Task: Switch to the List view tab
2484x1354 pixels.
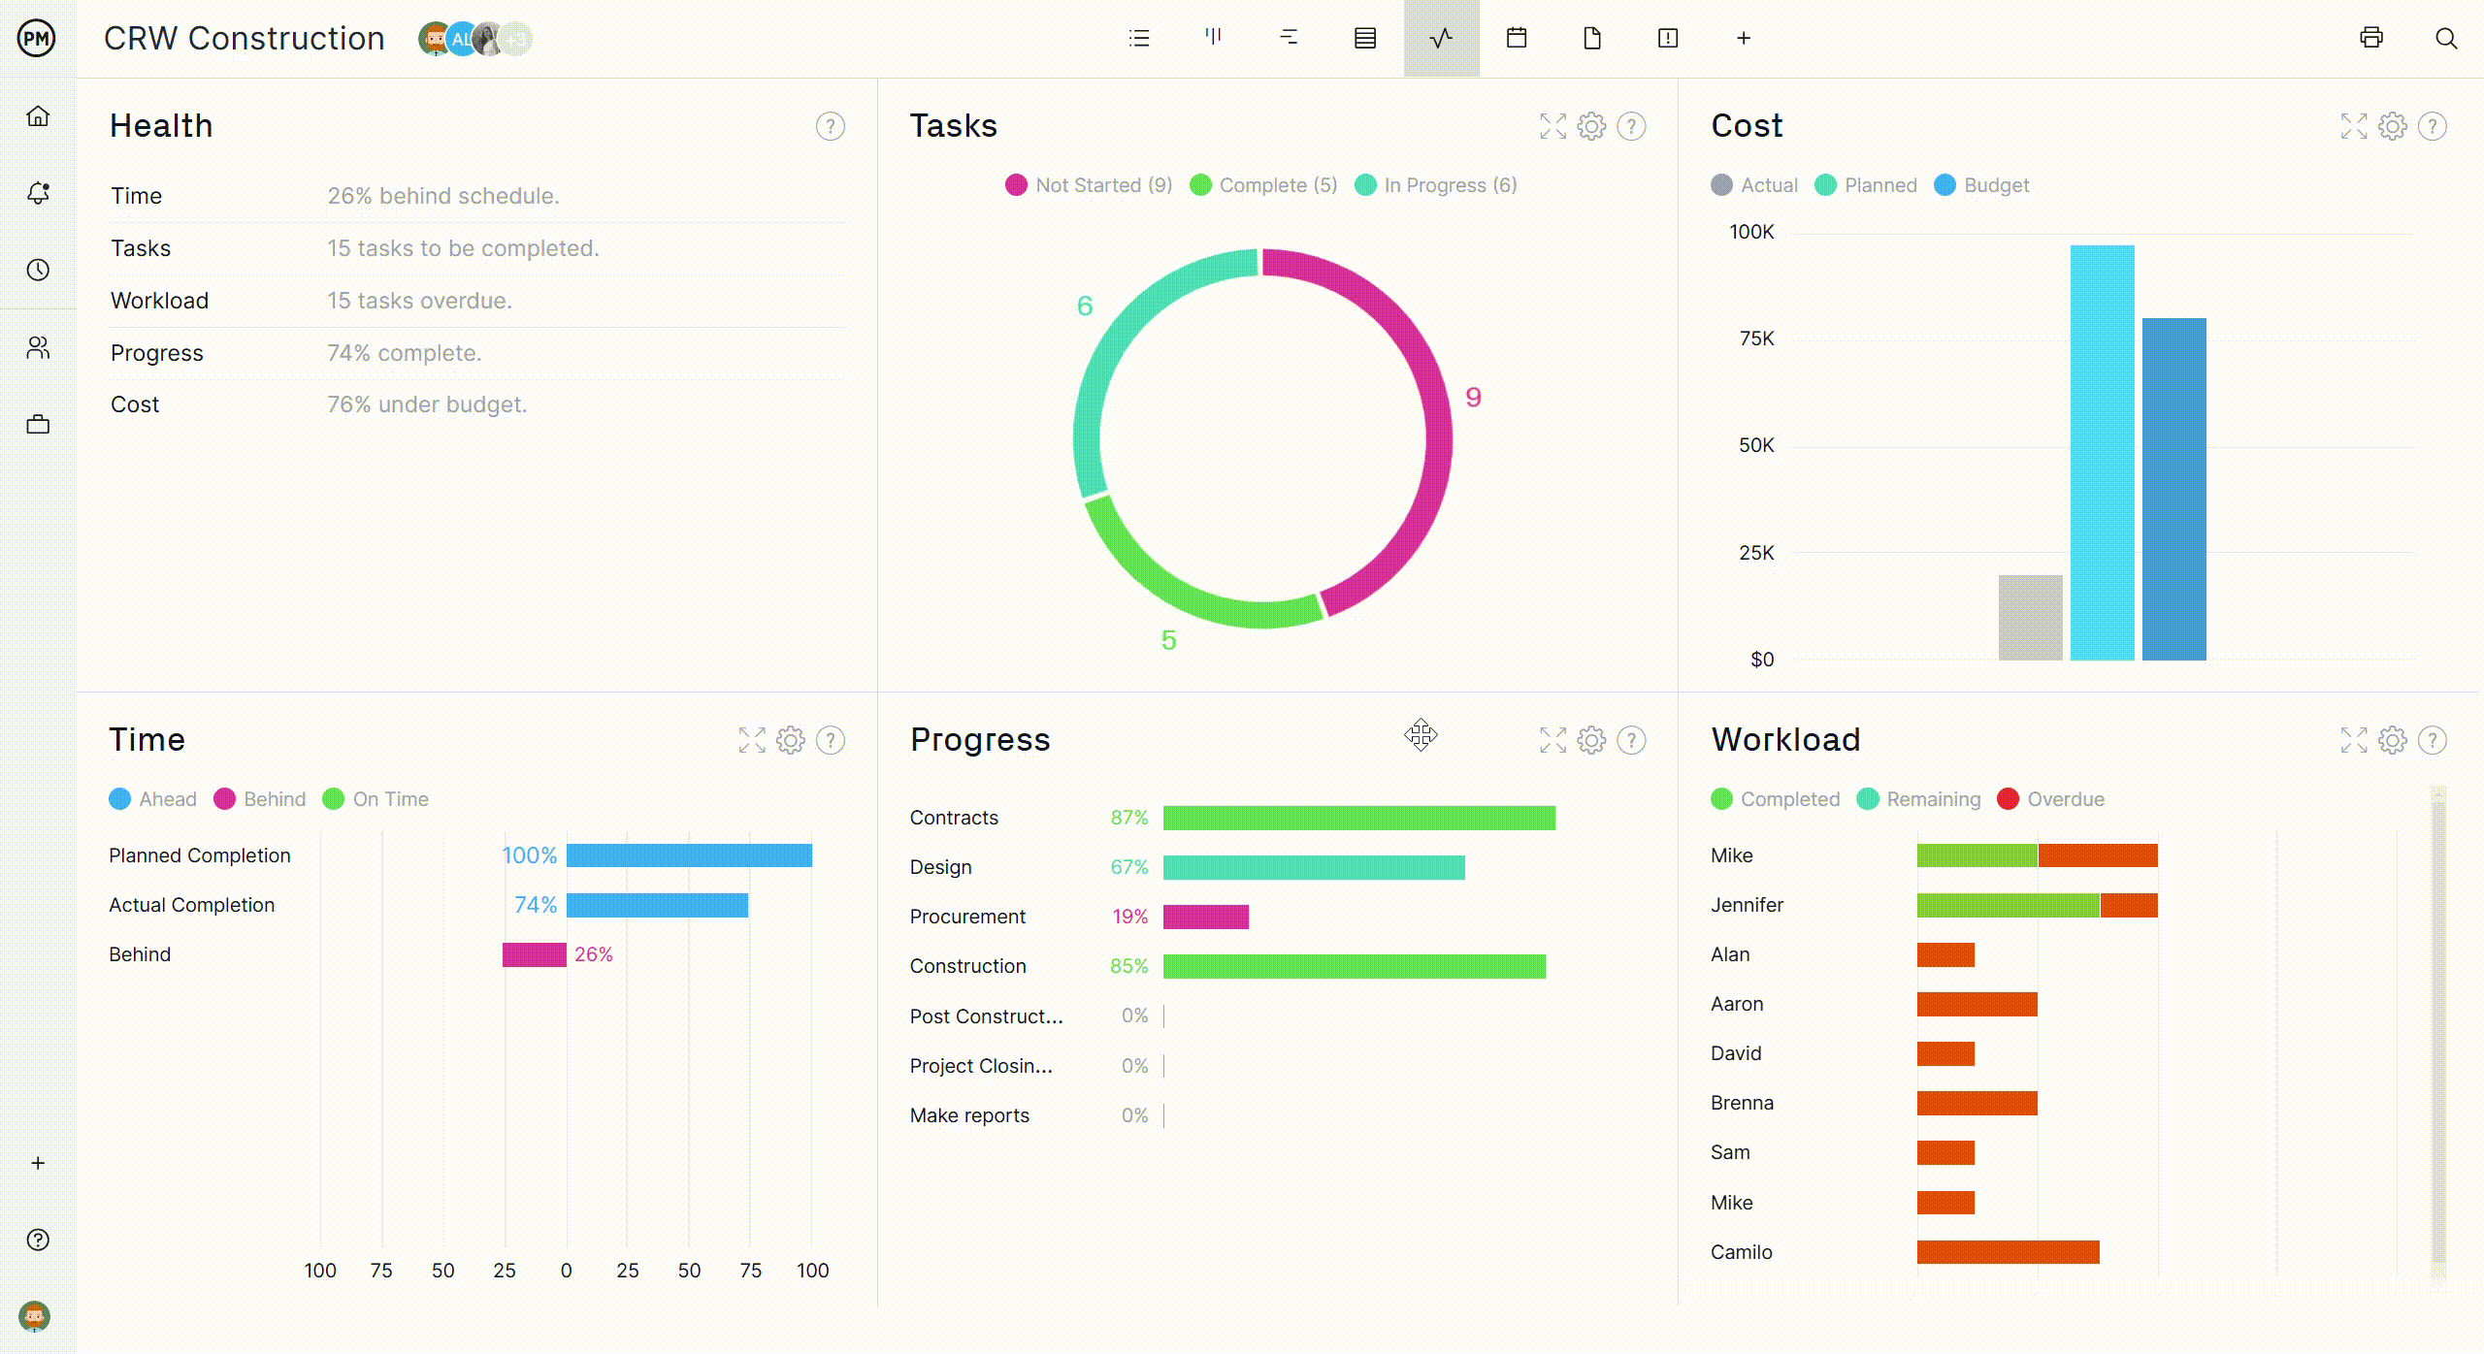Action: 1139,38
